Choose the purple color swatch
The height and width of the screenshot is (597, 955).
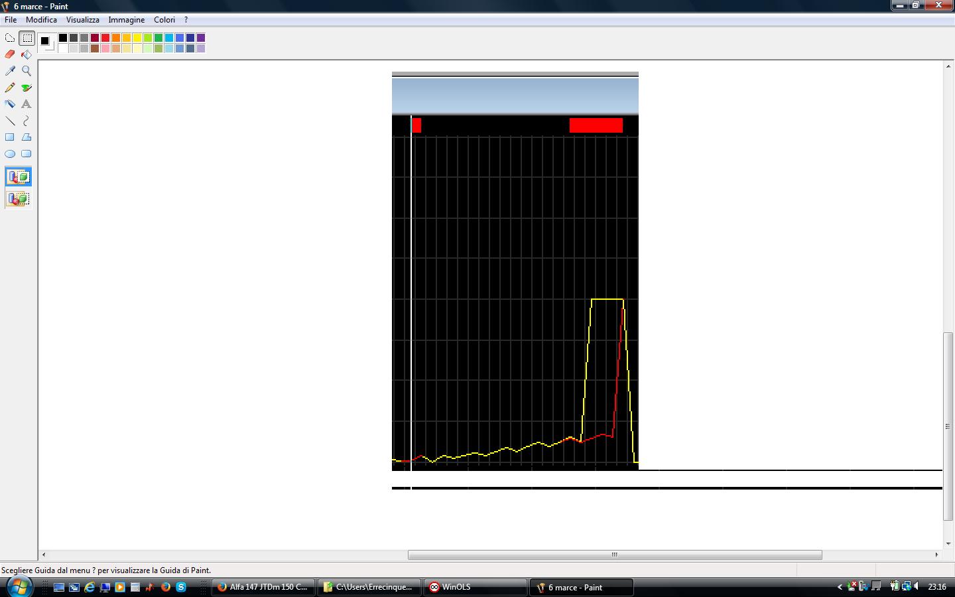[x=201, y=38]
